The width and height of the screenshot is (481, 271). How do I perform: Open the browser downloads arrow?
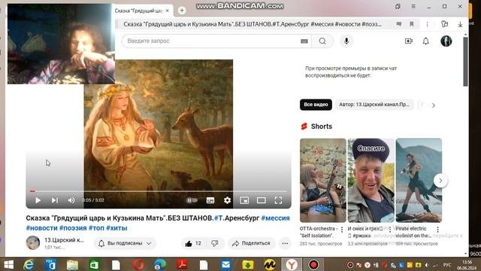point(460,24)
